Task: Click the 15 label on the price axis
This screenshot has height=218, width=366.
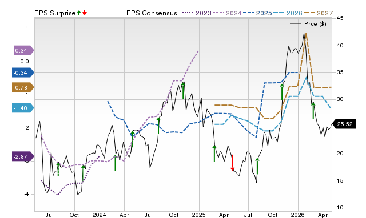Action: [340, 181]
